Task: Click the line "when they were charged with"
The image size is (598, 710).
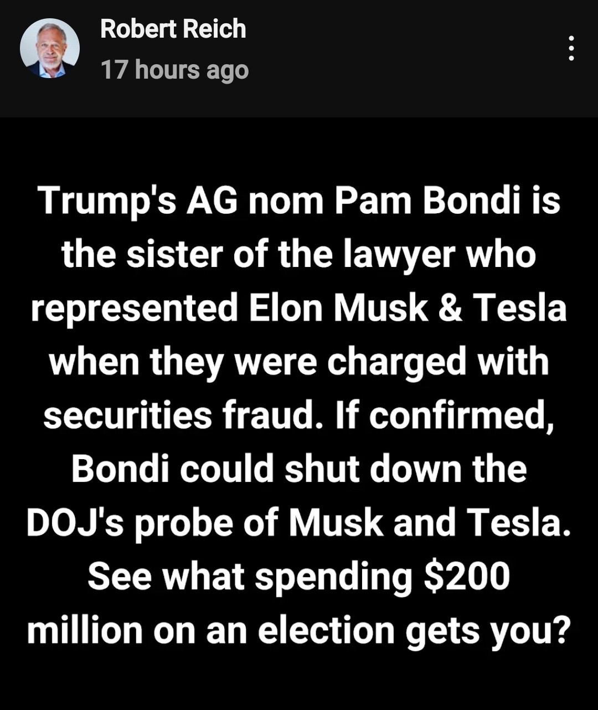Action: coord(299,362)
